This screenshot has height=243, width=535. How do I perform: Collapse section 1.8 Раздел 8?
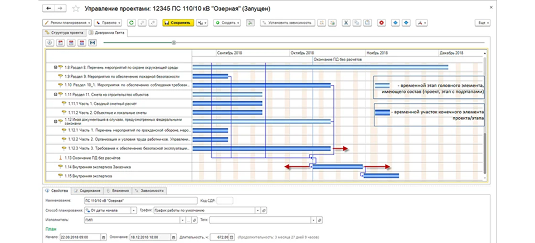(55, 67)
